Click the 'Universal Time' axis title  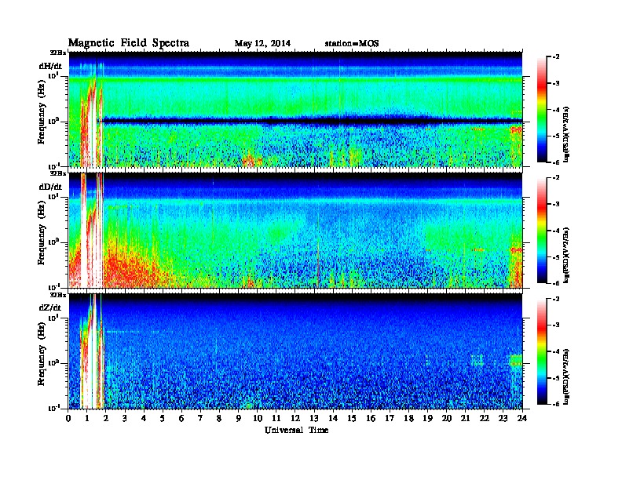pos(296,430)
